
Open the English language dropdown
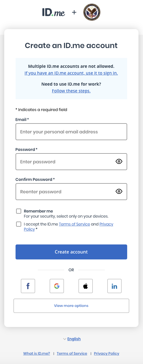point(72,339)
